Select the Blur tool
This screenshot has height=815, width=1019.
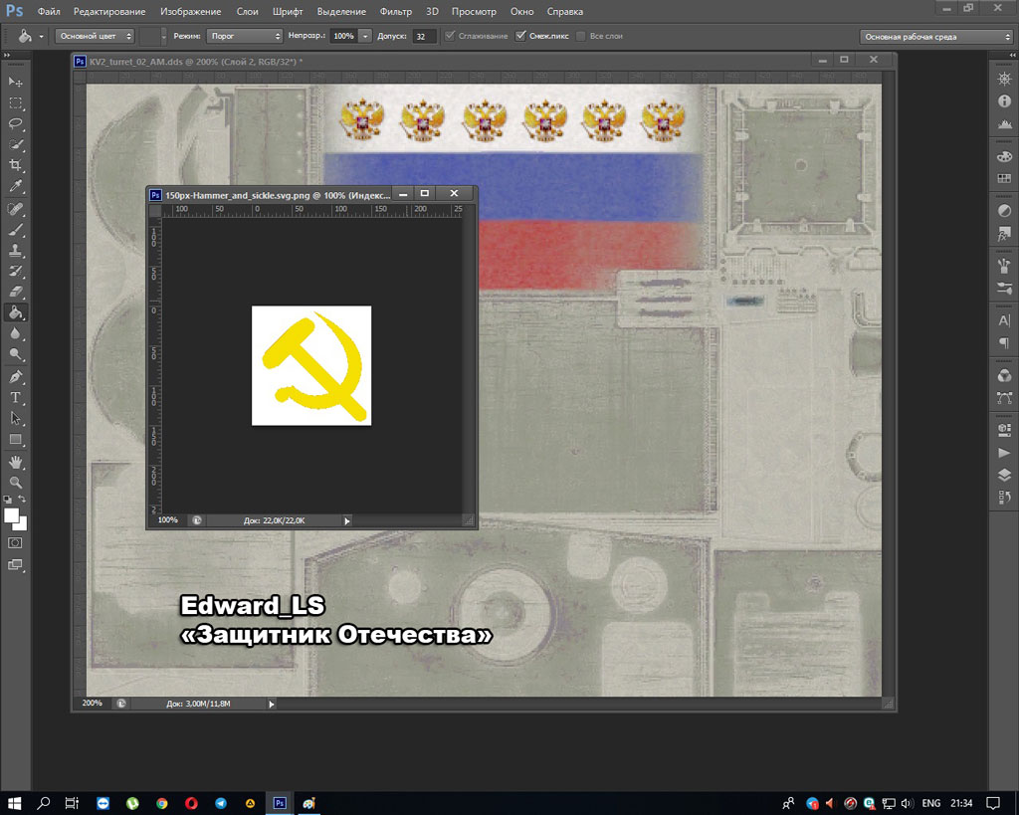pos(16,333)
